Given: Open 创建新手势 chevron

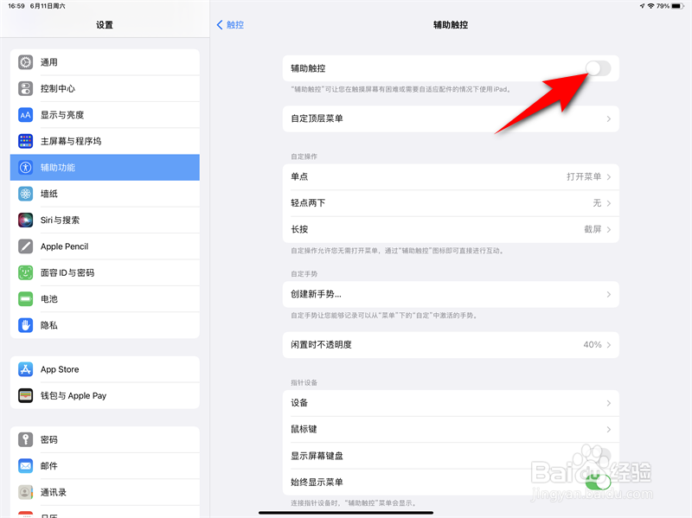Looking at the screenshot, I should (609, 294).
